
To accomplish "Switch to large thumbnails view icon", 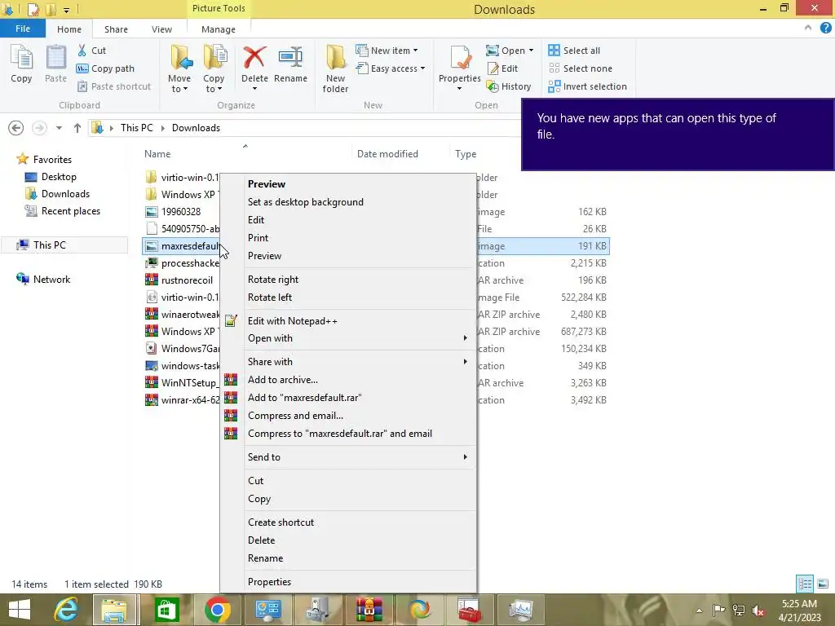I will pyautogui.click(x=823, y=584).
